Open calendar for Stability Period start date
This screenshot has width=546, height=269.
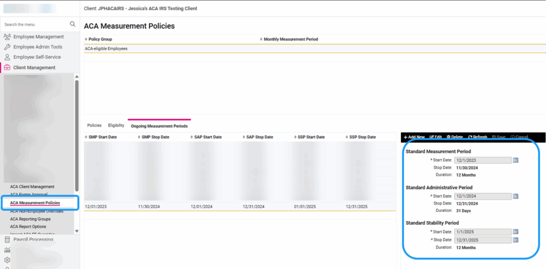(x=516, y=232)
